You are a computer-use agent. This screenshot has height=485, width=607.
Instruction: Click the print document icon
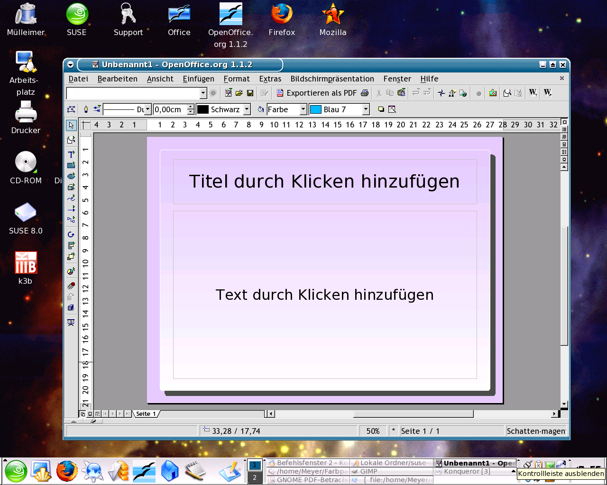pos(364,93)
